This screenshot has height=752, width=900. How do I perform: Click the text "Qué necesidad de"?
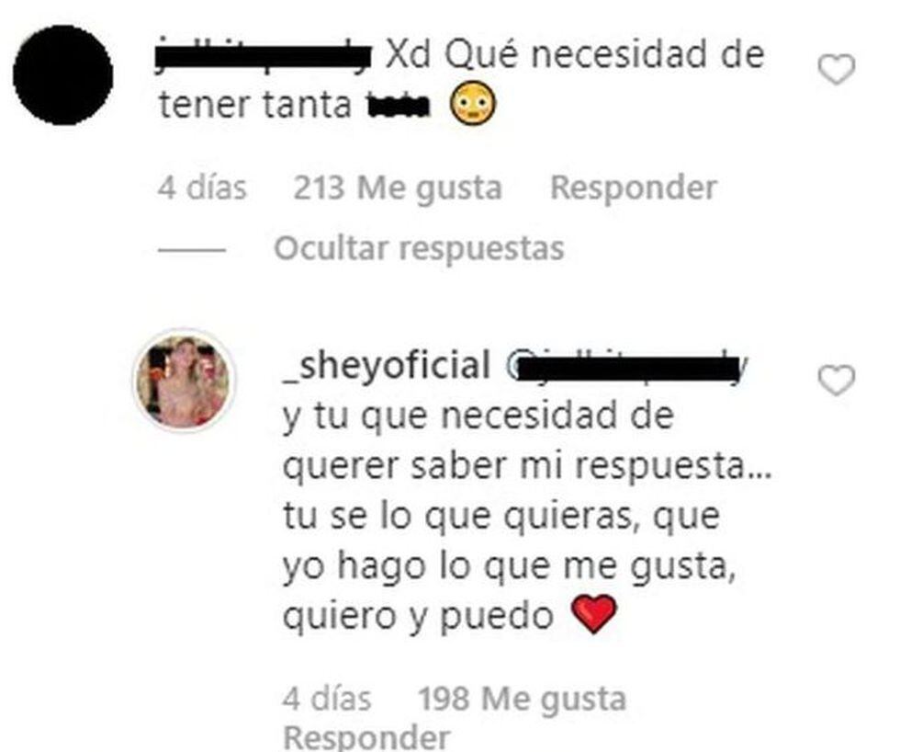[604, 56]
